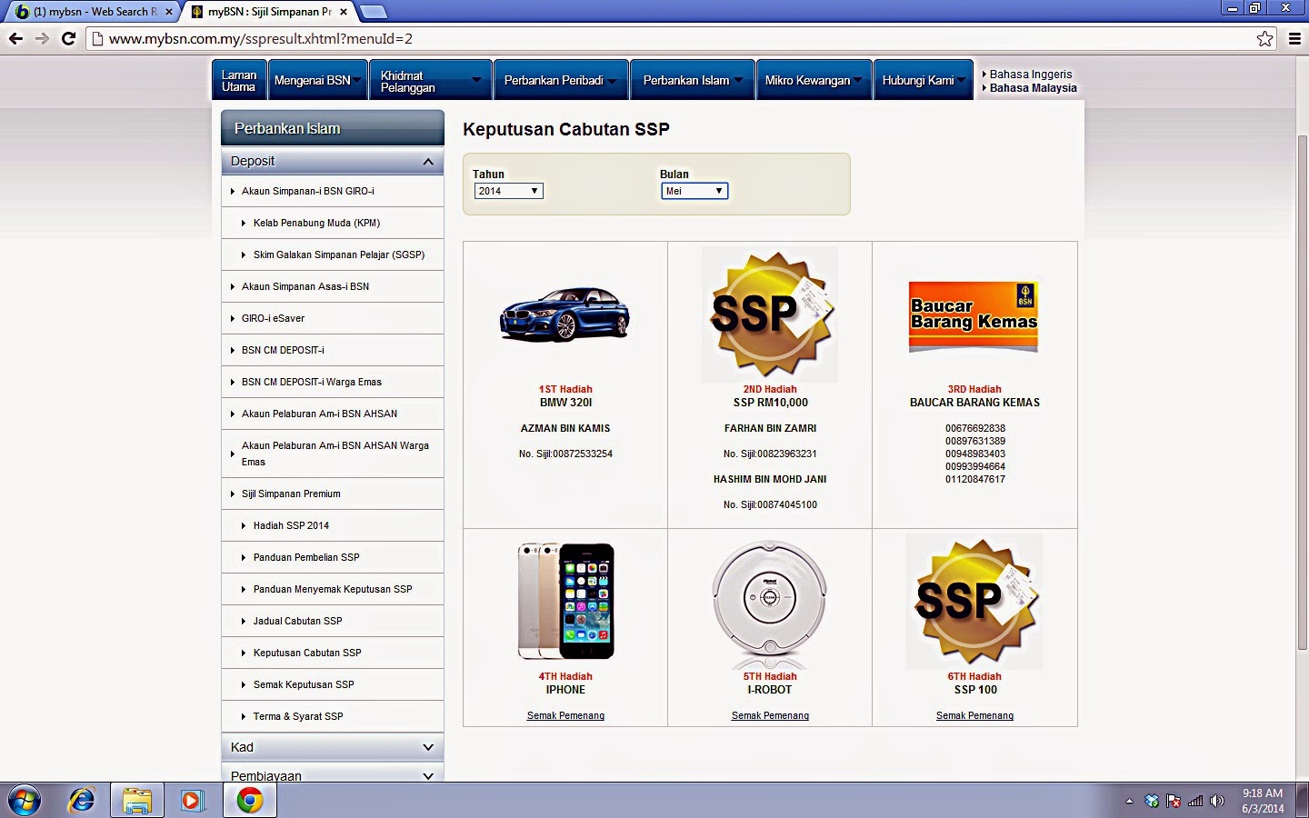1309x818 pixels.
Task: Reload the page with refresh icon
Action: [x=68, y=38]
